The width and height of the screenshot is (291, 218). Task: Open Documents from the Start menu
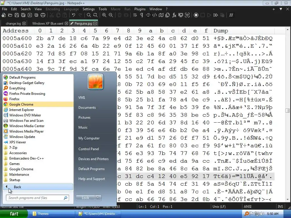click(87, 108)
